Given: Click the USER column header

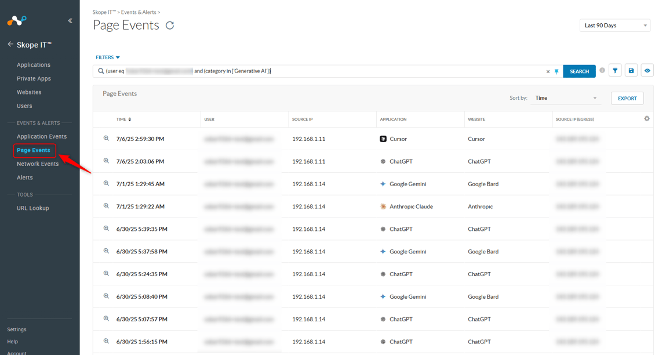Looking at the screenshot, I should (209, 119).
